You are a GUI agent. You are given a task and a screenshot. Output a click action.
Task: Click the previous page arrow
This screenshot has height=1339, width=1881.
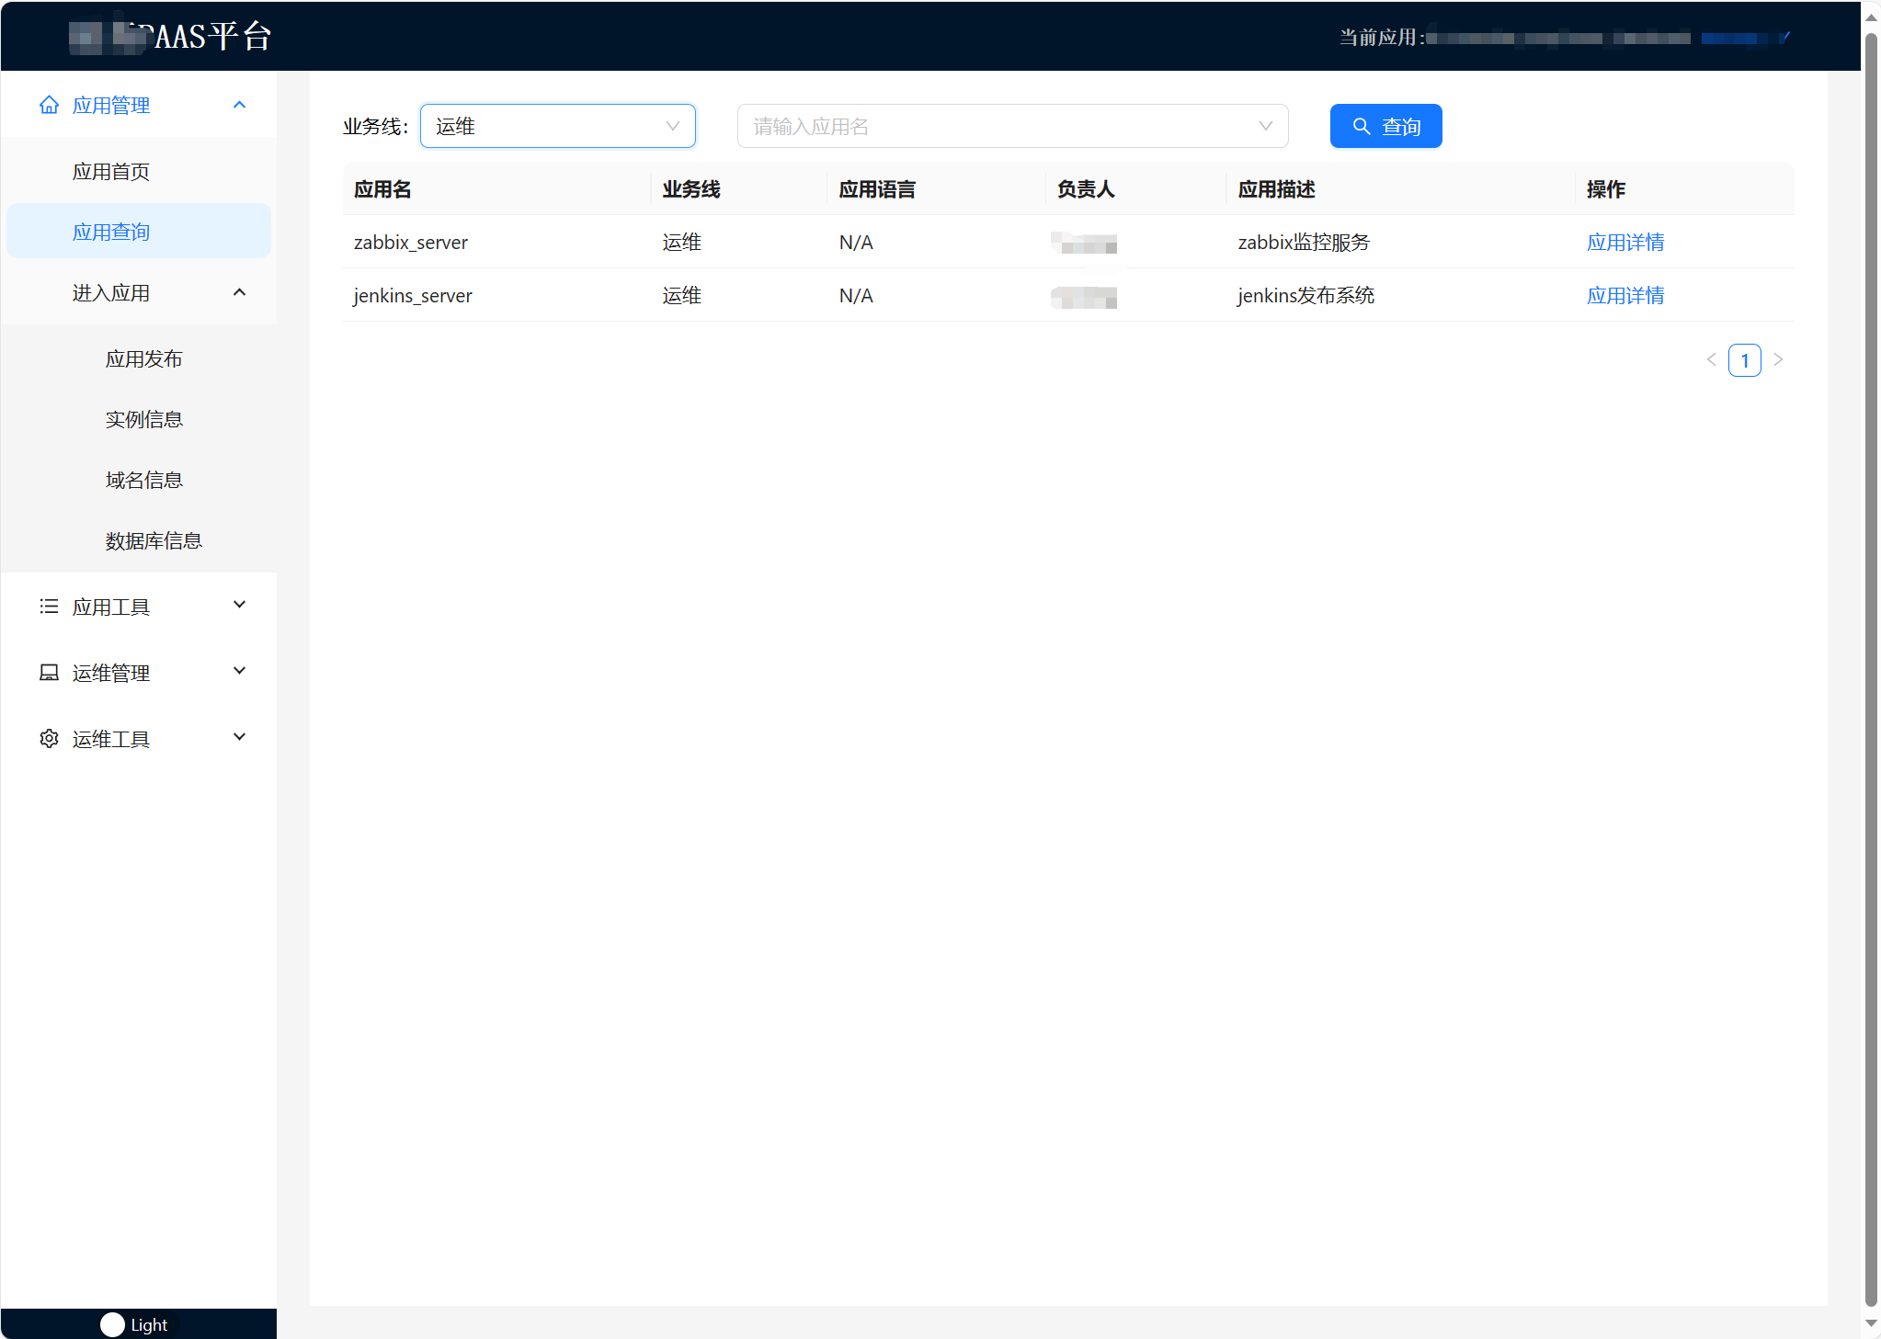(1711, 359)
